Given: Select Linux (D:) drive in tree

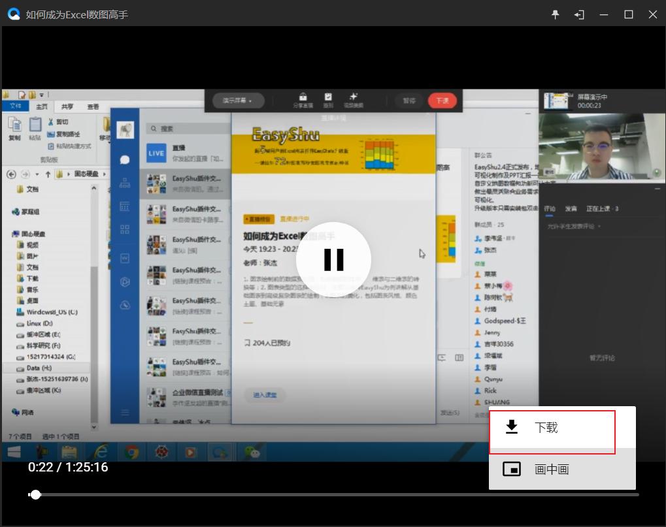Looking at the screenshot, I should (x=35, y=323).
